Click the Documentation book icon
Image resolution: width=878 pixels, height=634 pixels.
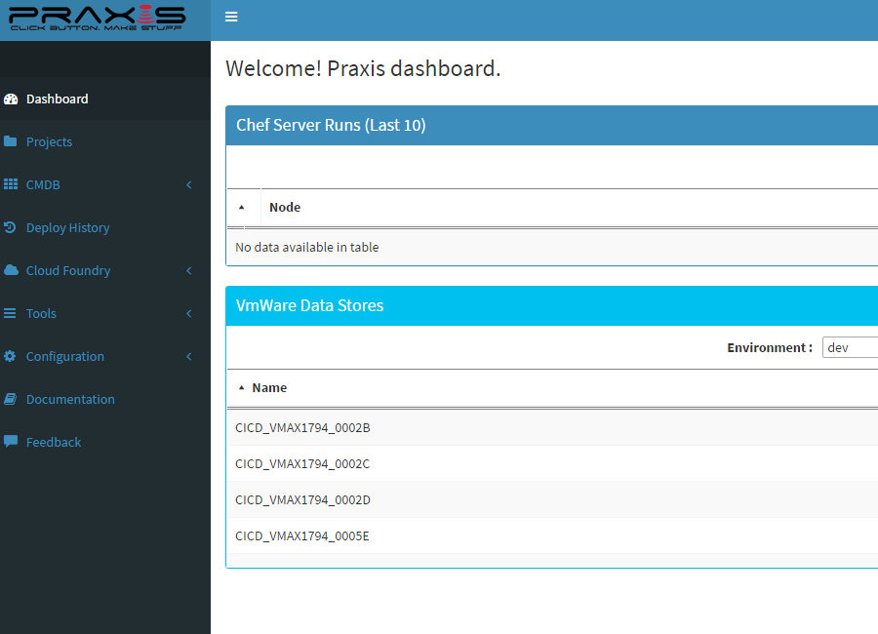(x=11, y=399)
